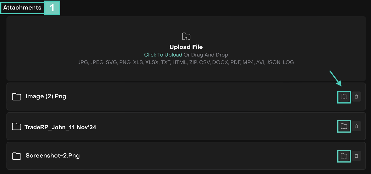Remove Screenshot-2.Png using its trash icon
371x174 pixels.
pyautogui.click(x=356, y=156)
